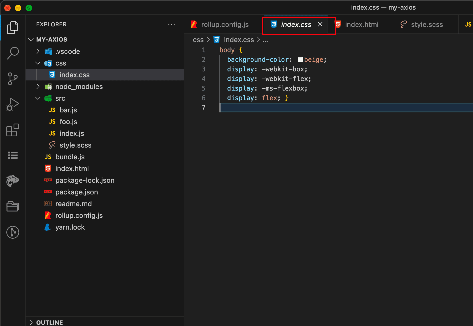The image size is (473, 326).
Task: Click the list-style icon in activity bar
Action: pyautogui.click(x=13, y=155)
